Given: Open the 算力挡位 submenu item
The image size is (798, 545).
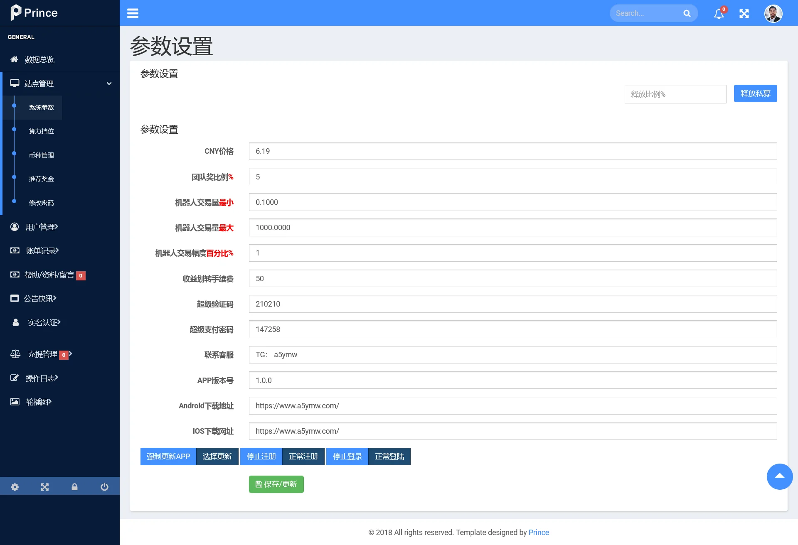Looking at the screenshot, I should [x=42, y=131].
